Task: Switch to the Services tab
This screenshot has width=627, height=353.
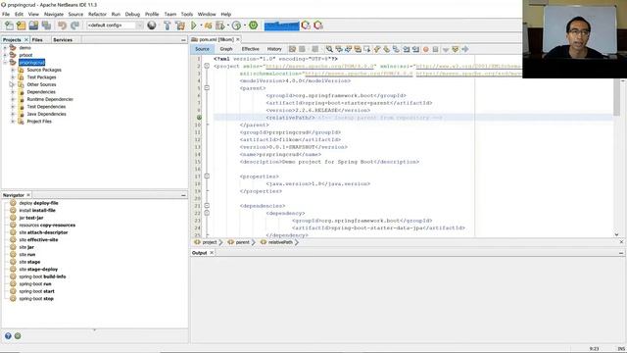Action: pos(63,39)
